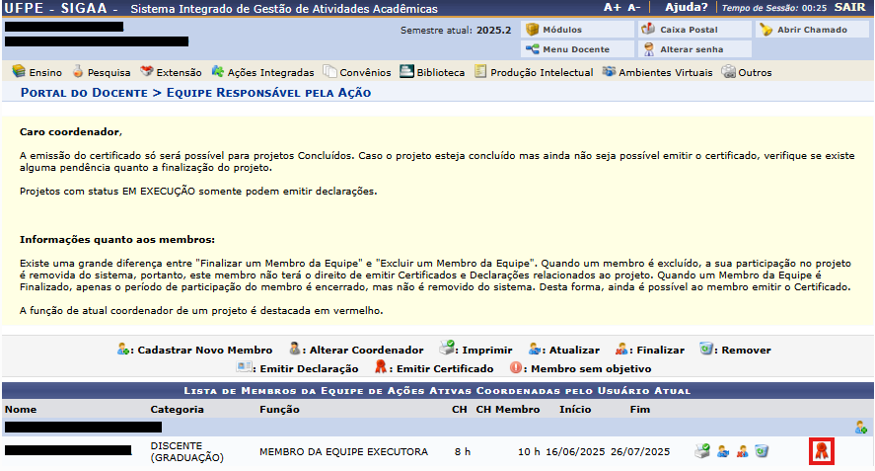Viewport: 875px width, 471px height.
Task: Click the Pesquisa flask icon
Action: (78, 71)
